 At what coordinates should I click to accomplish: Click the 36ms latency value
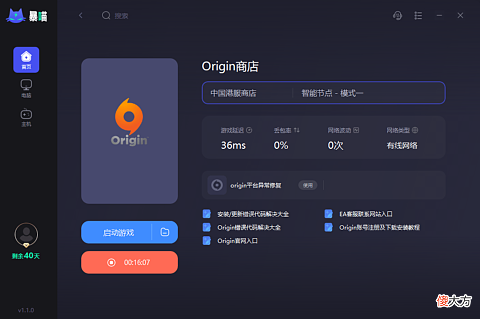233,145
